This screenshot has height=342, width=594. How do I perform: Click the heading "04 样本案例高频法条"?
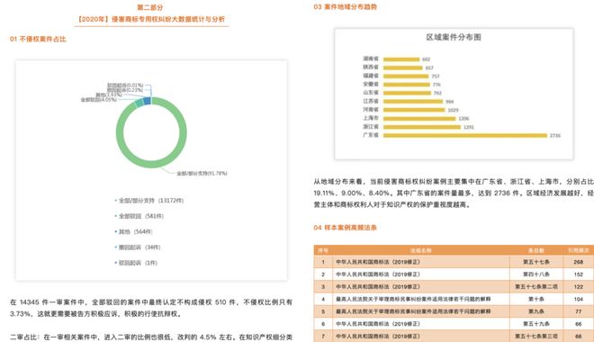point(345,228)
